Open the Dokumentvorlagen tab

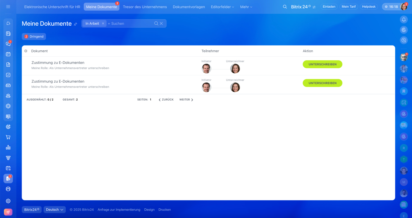(189, 7)
